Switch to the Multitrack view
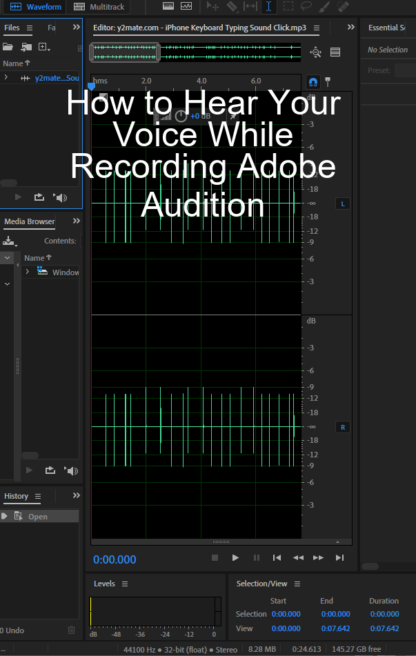 point(99,7)
